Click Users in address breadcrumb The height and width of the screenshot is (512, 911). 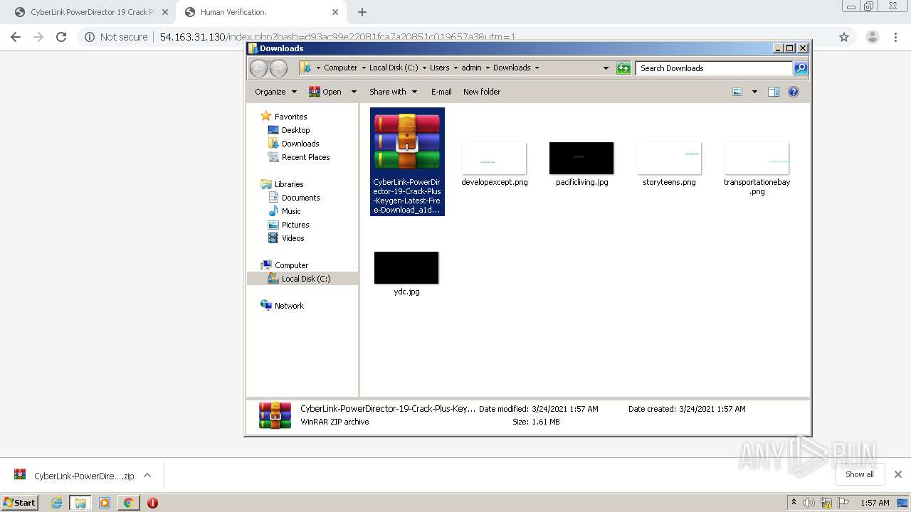(x=439, y=68)
